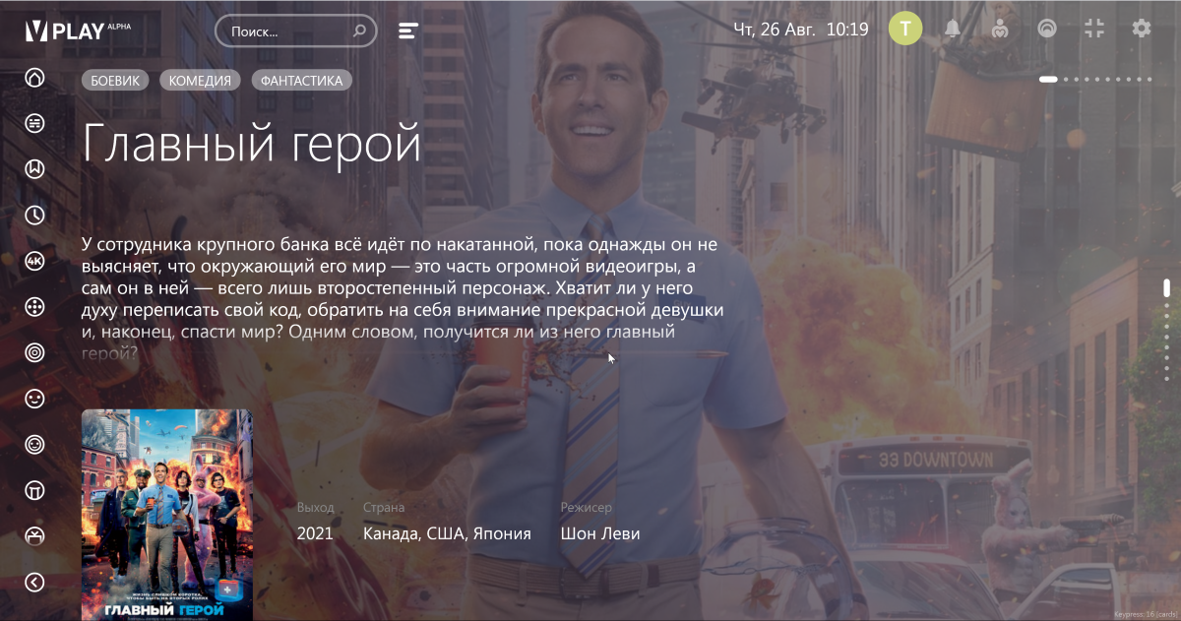Open the hamburger menu next to search
Image resolution: width=1181 pixels, height=621 pixels.
click(408, 31)
